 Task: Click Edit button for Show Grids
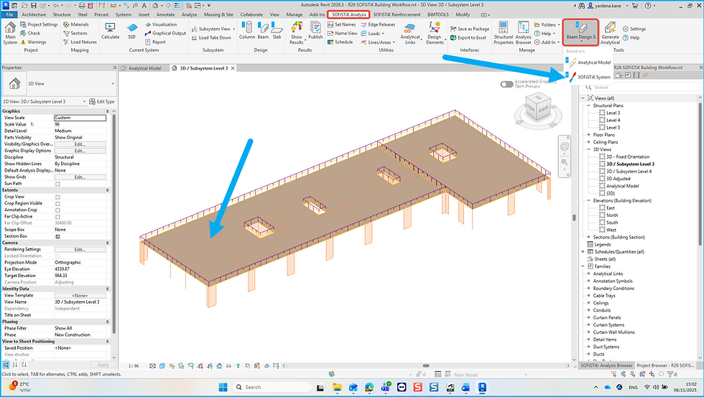tap(80, 177)
